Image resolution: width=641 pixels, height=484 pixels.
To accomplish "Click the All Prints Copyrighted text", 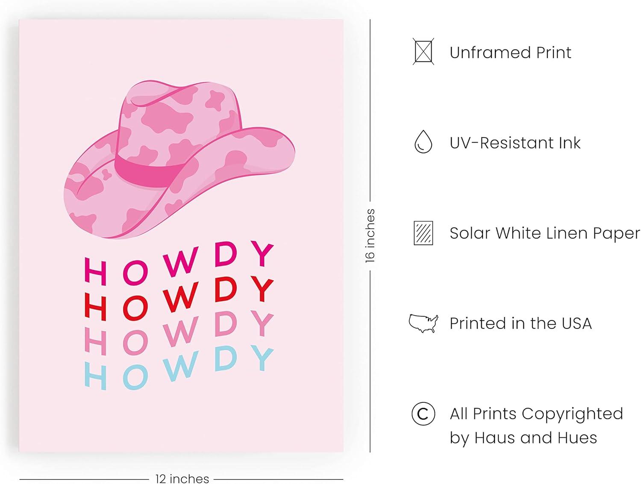I will click(x=536, y=414).
